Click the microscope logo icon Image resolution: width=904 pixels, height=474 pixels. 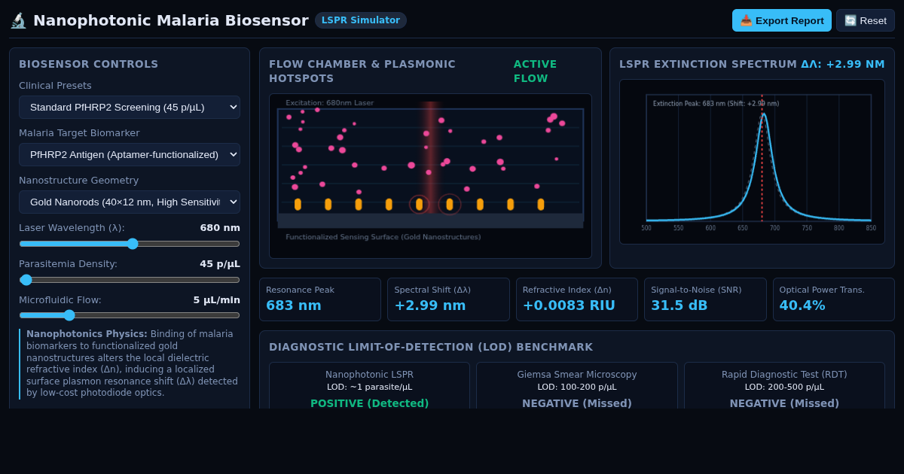point(18,20)
